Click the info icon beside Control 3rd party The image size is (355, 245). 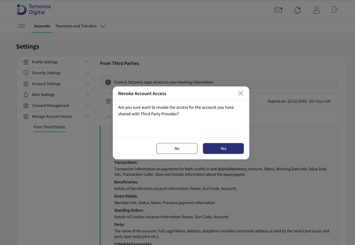click(108, 82)
